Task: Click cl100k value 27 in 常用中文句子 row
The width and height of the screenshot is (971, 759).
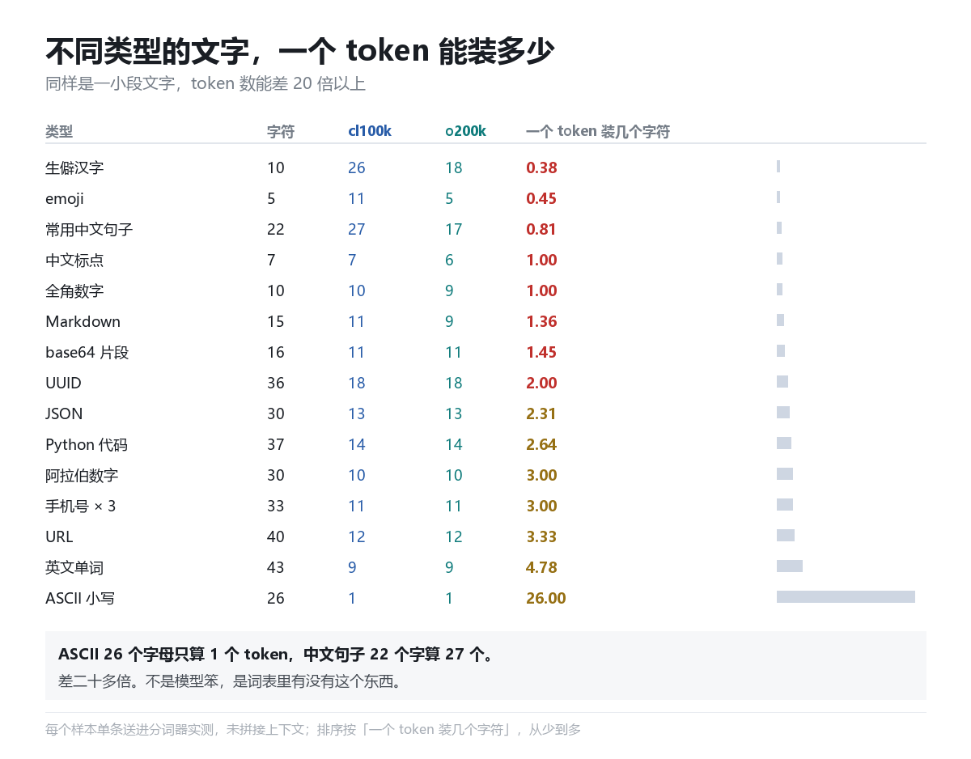Action: point(357,230)
